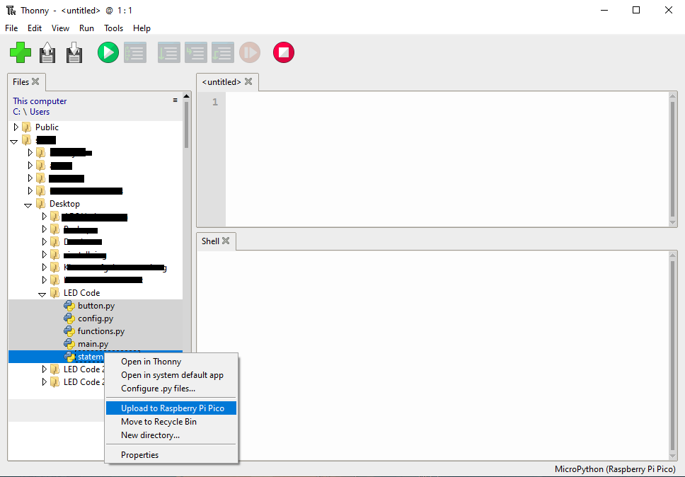The width and height of the screenshot is (685, 477).
Task: Click the Open file toolbar icon
Action: (47, 52)
